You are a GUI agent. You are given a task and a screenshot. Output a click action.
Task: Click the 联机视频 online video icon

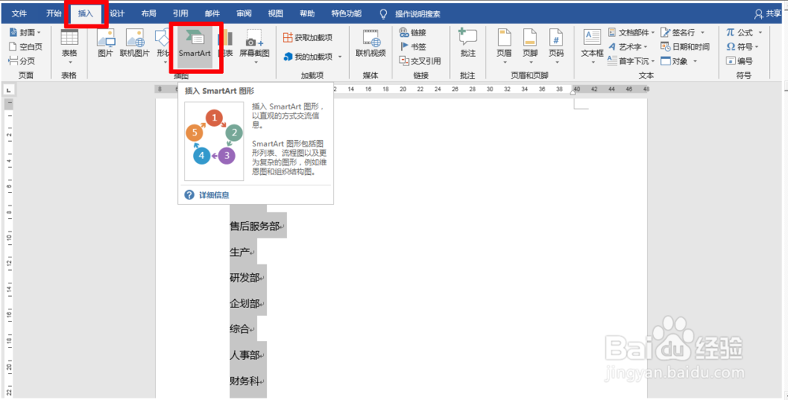tap(370, 43)
